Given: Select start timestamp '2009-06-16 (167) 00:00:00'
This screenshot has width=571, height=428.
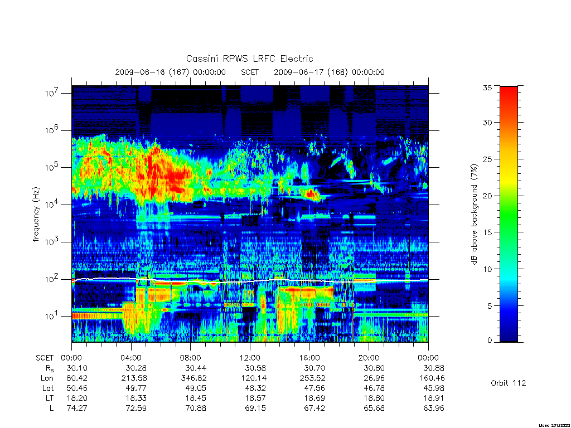Looking at the screenshot, I should (171, 72).
